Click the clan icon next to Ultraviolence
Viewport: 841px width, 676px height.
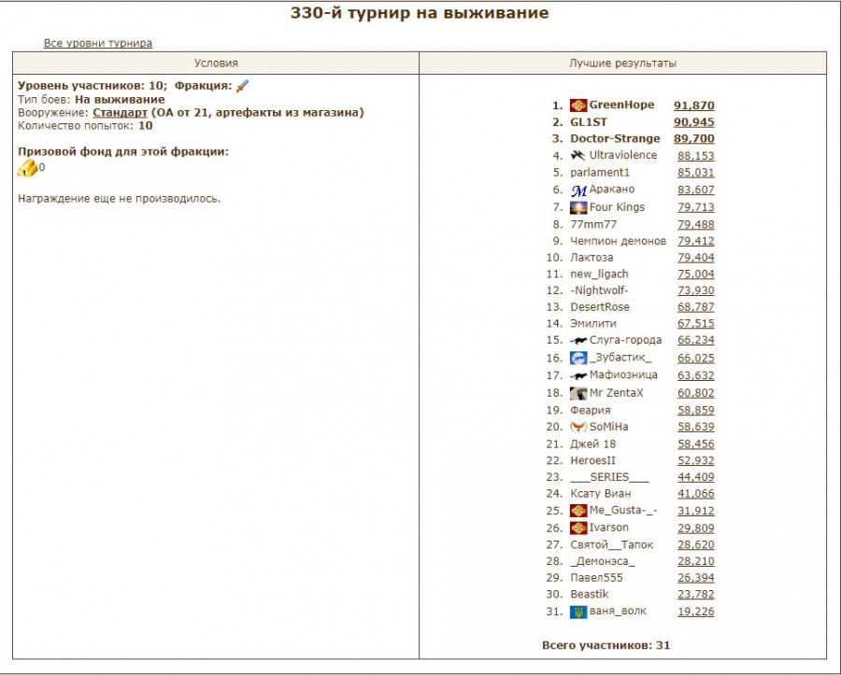coord(578,156)
